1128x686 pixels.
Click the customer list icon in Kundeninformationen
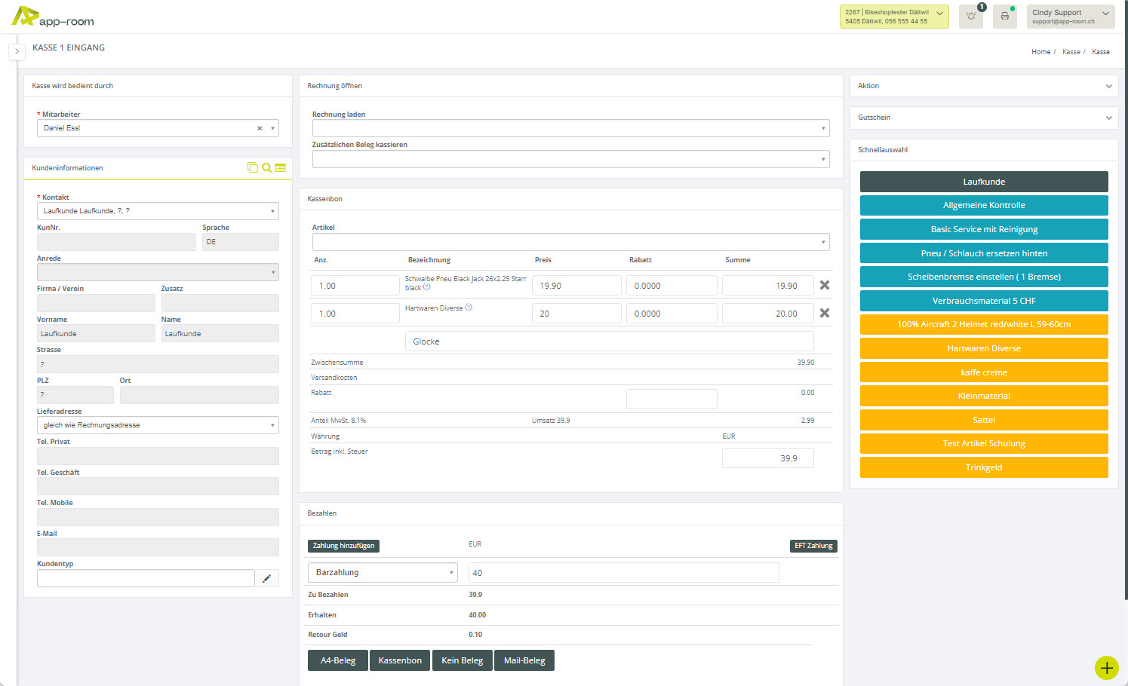click(280, 167)
